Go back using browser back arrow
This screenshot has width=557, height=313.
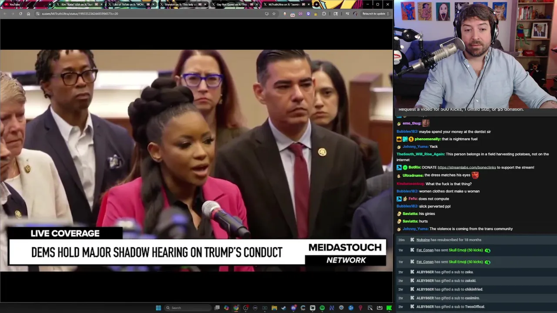tap(5, 13)
